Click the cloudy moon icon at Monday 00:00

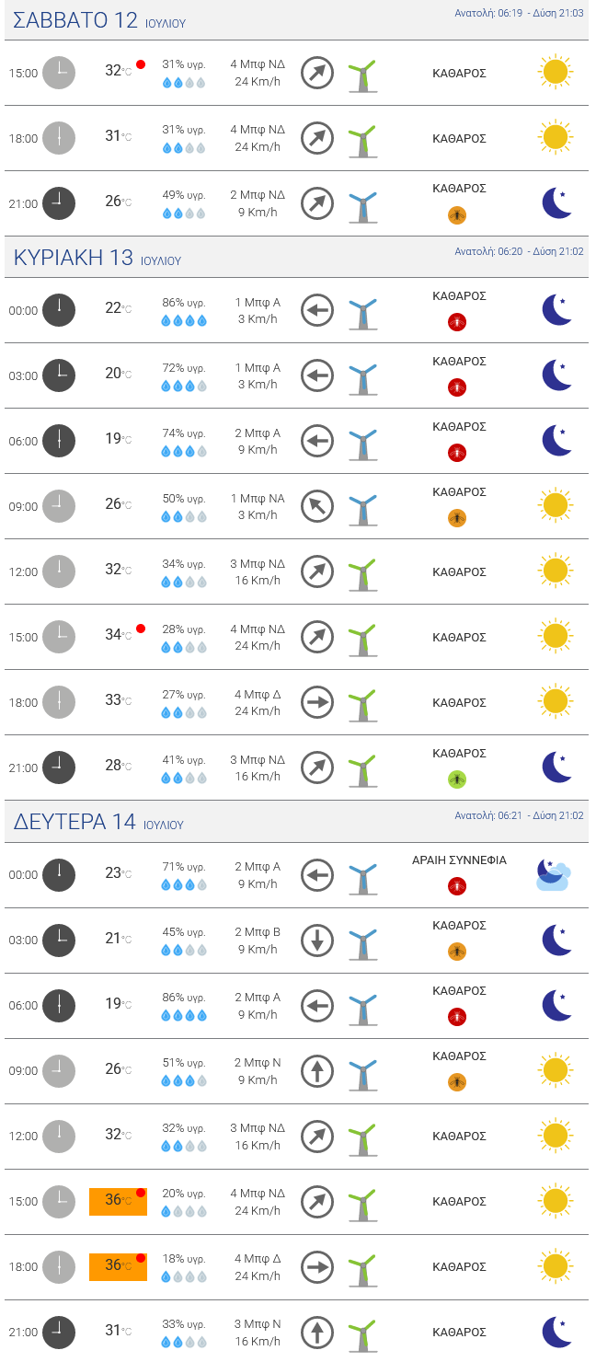coord(554,874)
